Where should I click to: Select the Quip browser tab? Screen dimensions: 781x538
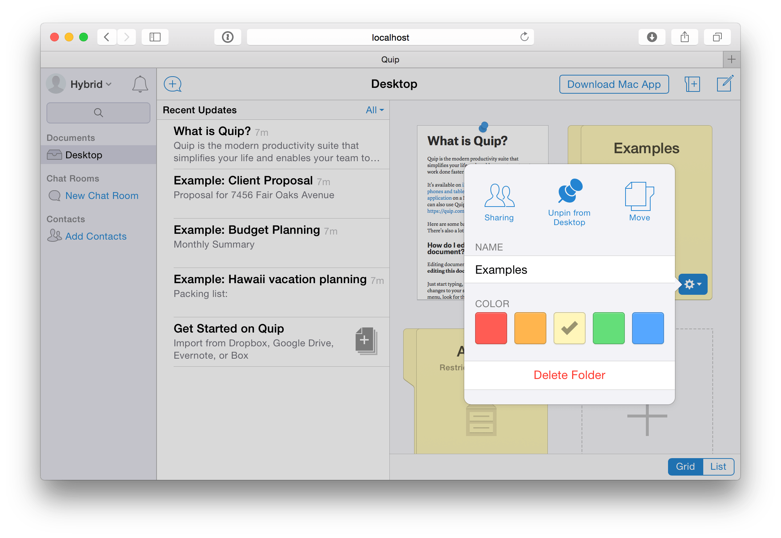pos(390,59)
